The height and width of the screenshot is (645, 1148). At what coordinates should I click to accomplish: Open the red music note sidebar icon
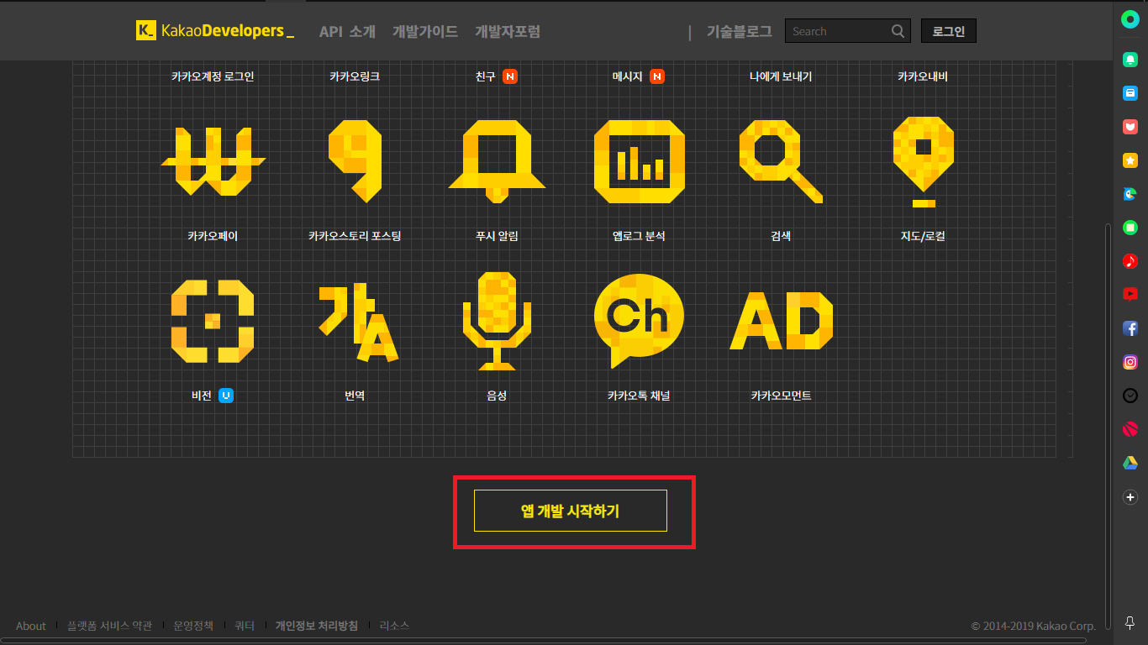coord(1130,261)
